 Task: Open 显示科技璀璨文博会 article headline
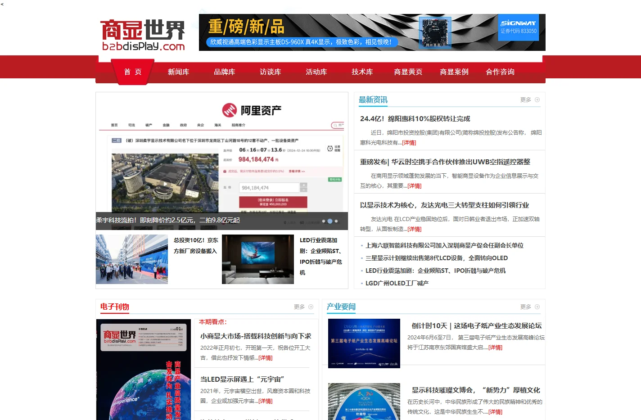pyautogui.click(x=476, y=390)
